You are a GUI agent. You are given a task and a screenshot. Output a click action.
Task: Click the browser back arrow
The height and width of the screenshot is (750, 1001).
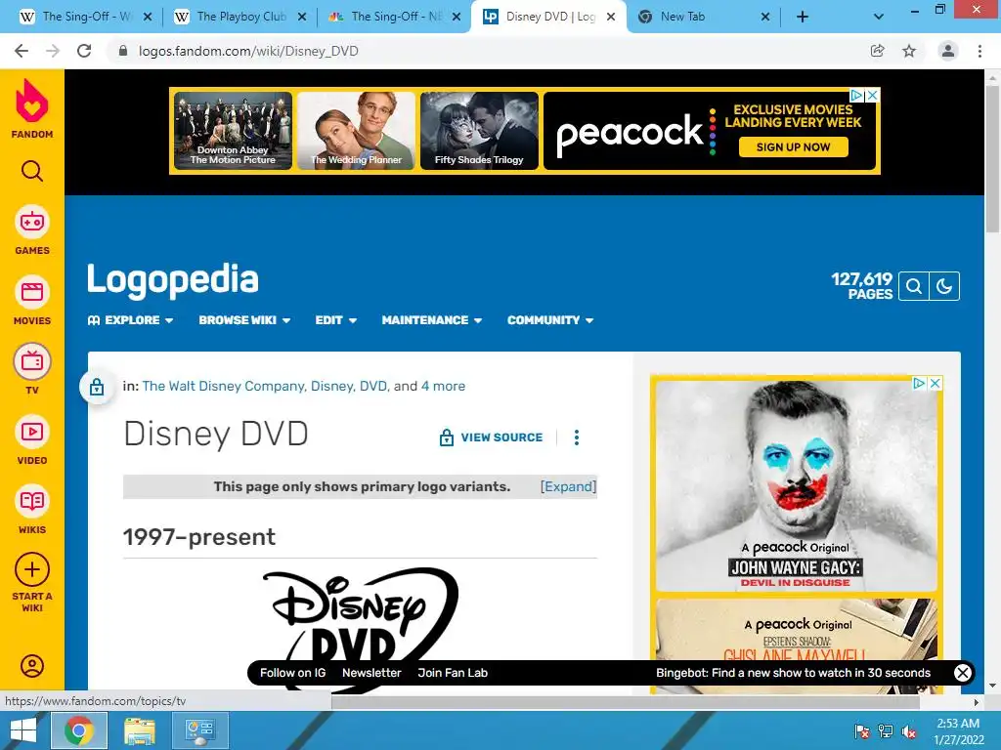[x=22, y=51]
